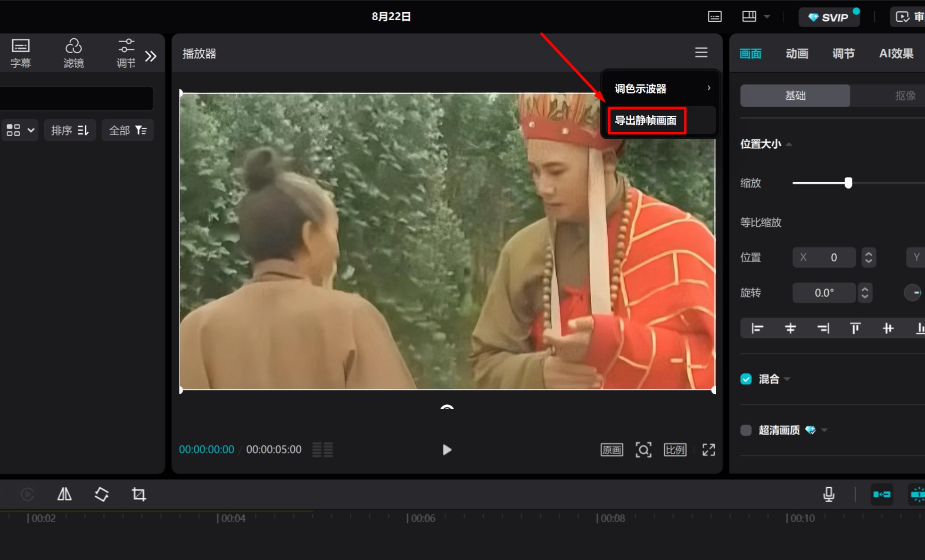The width and height of the screenshot is (925, 560).
Task: Open the player hamburger menu
Action: 701,52
